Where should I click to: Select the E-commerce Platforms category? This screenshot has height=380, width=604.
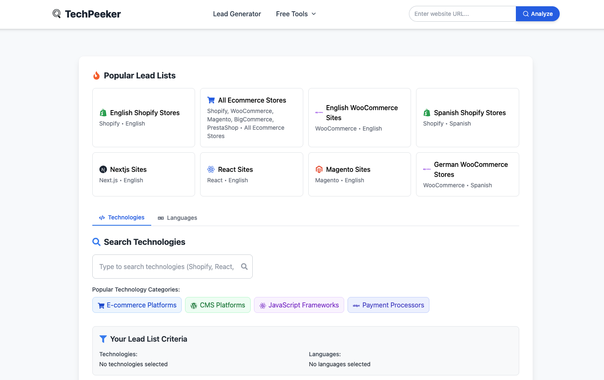[137, 305]
